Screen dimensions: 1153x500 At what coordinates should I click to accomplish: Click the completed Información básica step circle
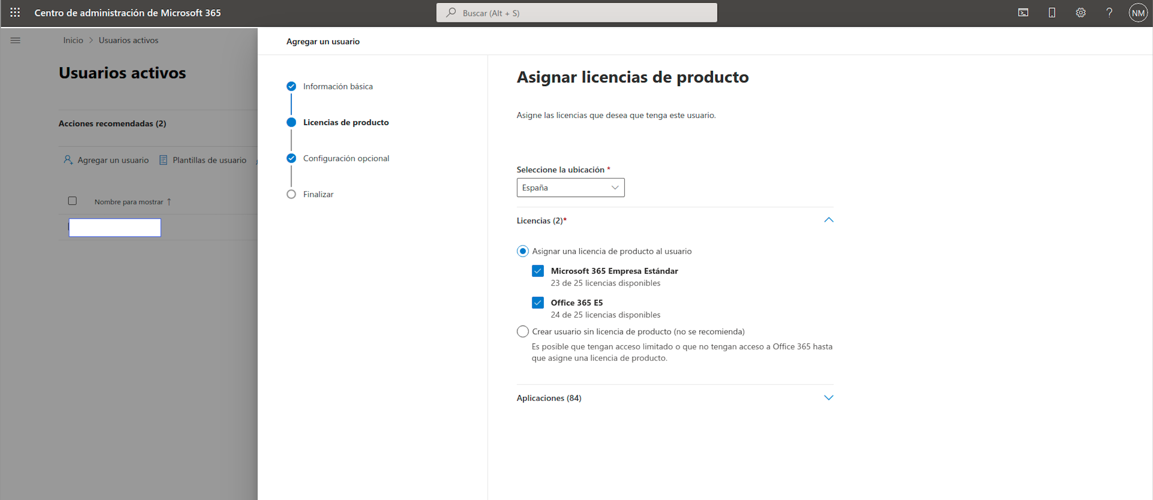pos(291,87)
